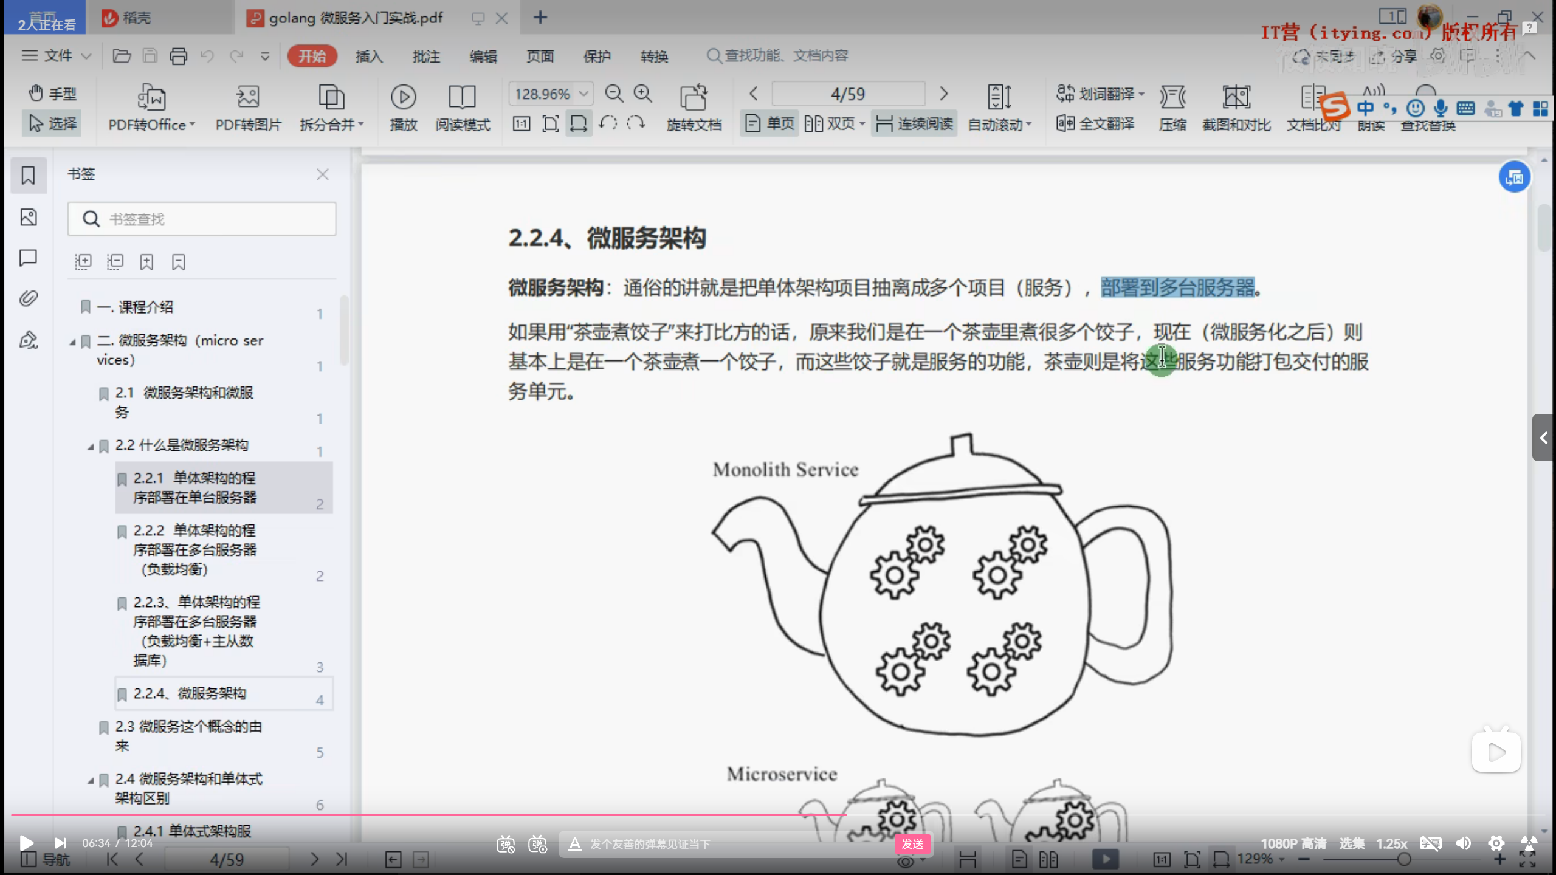1556x875 pixels.
Task: Click 压缩 compress tool
Action: 1172,108
